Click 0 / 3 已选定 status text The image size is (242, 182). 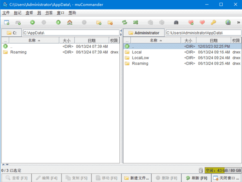(11, 171)
